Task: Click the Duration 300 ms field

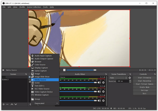Action: point(123,81)
